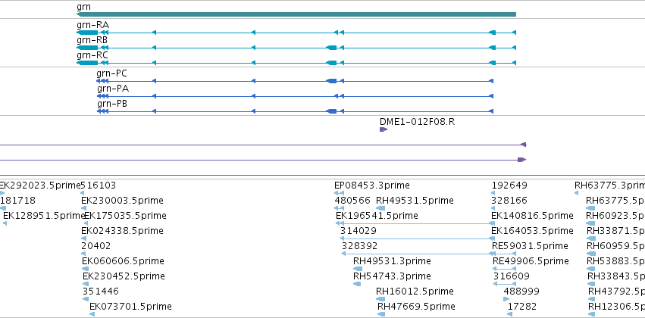This screenshot has height=318, width=645.
Task: Click EST label 480566
Action: pos(352,201)
